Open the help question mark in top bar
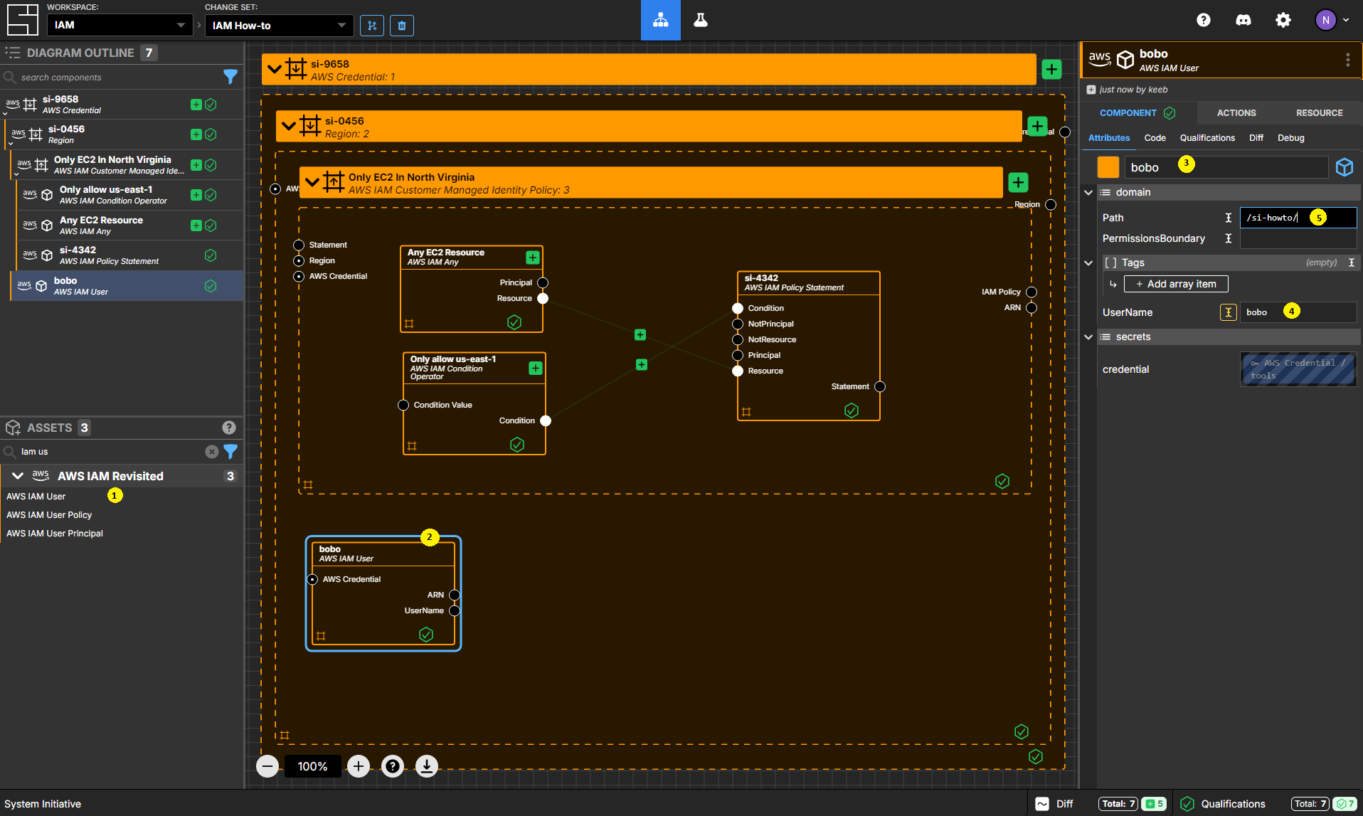This screenshot has width=1363, height=816. coord(1204,20)
